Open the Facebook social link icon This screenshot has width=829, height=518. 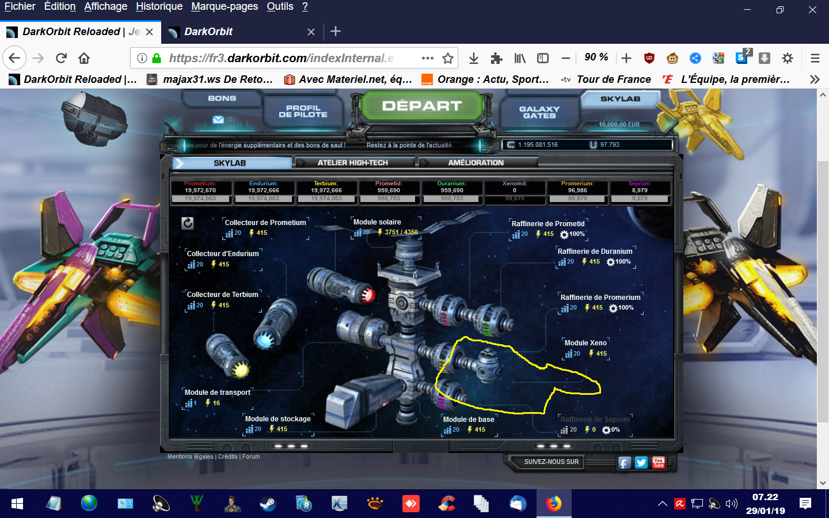[x=625, y=463]
